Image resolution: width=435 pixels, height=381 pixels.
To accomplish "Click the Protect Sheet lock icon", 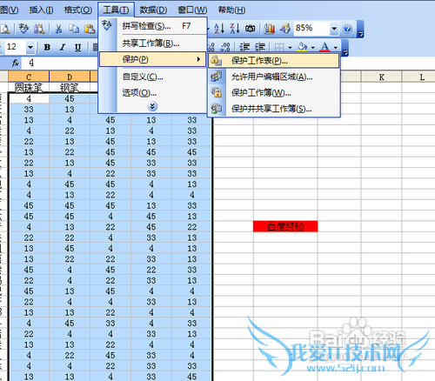I will [x=217, y=61].
